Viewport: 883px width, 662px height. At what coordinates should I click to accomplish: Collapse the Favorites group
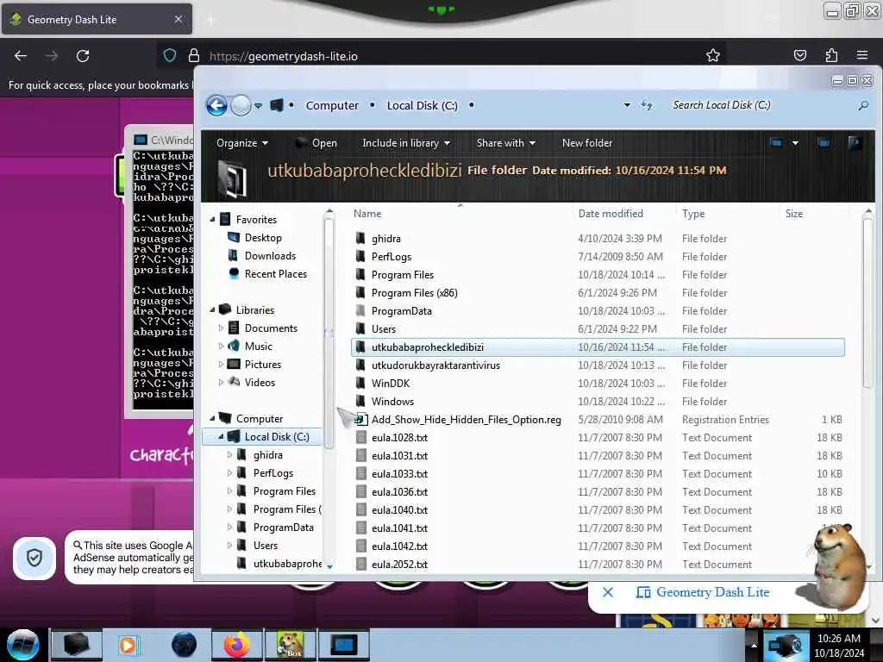coord(212,220)
